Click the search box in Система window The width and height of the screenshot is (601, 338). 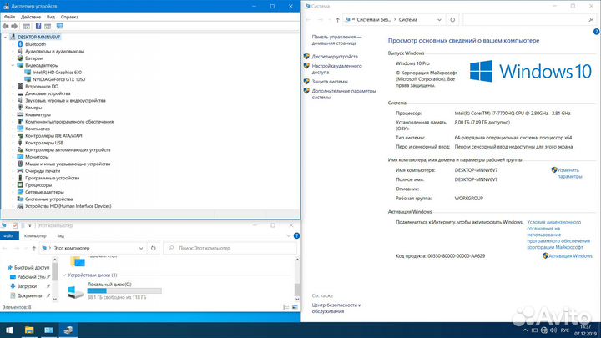click(x=530, y=19)
